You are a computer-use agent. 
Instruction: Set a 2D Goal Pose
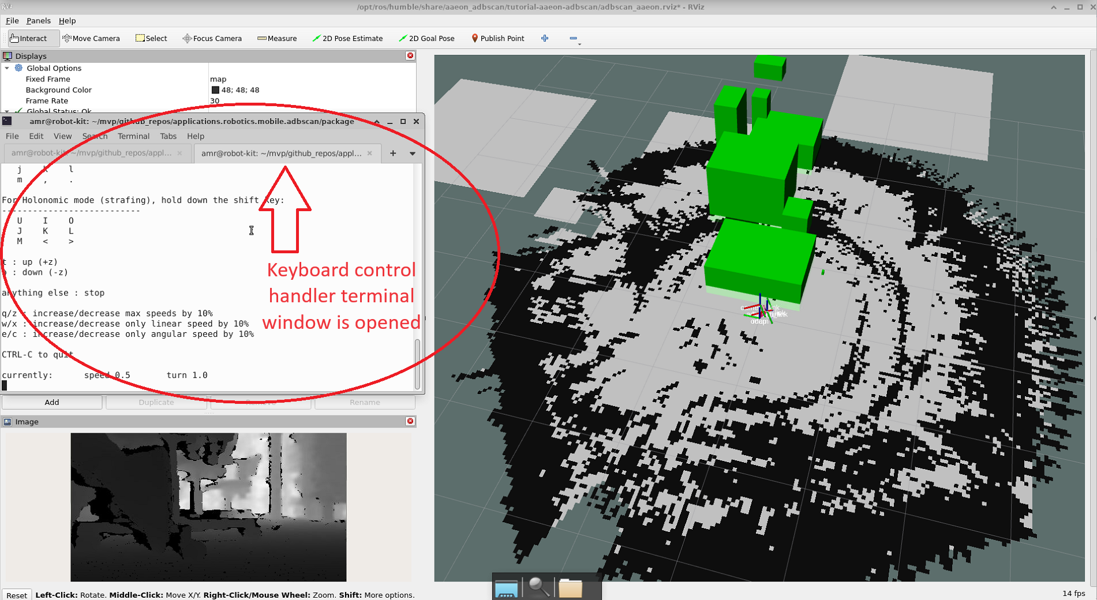click(426, 39)
